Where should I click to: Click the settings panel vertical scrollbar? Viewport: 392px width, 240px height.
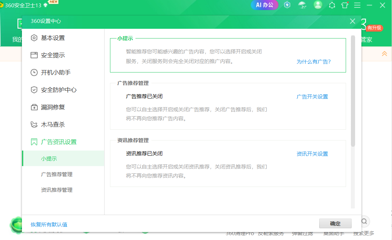click(x=353, y=91)
